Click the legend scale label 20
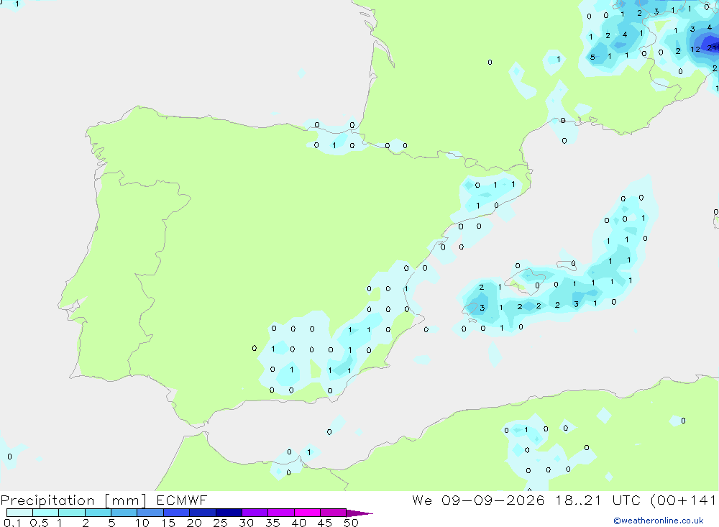The image size is (719, 527). pyautogui.click(x=194, y=523)
